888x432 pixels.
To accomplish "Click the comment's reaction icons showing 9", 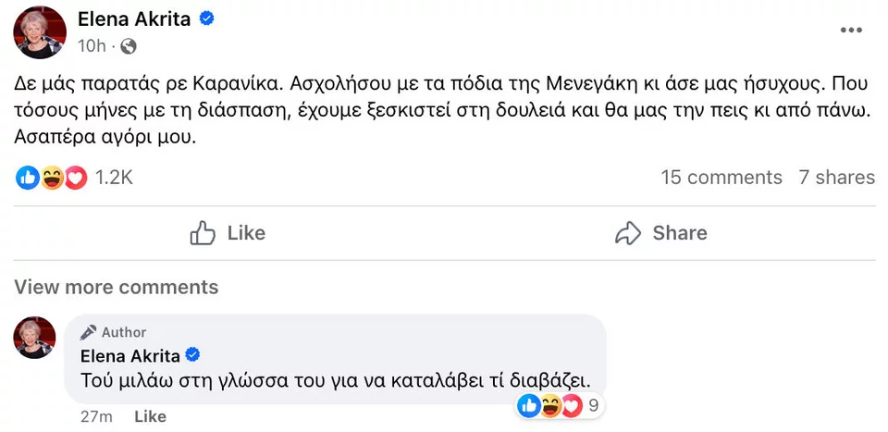I will tap(559, 404).
